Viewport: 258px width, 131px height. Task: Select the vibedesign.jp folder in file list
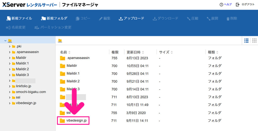(x=76, y=121)
